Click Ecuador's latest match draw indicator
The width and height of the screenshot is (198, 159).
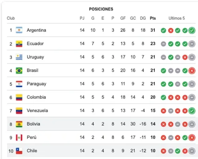192,44
